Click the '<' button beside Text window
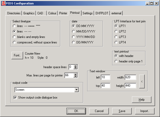Screen dimensions: 160x117 point(142,81)
